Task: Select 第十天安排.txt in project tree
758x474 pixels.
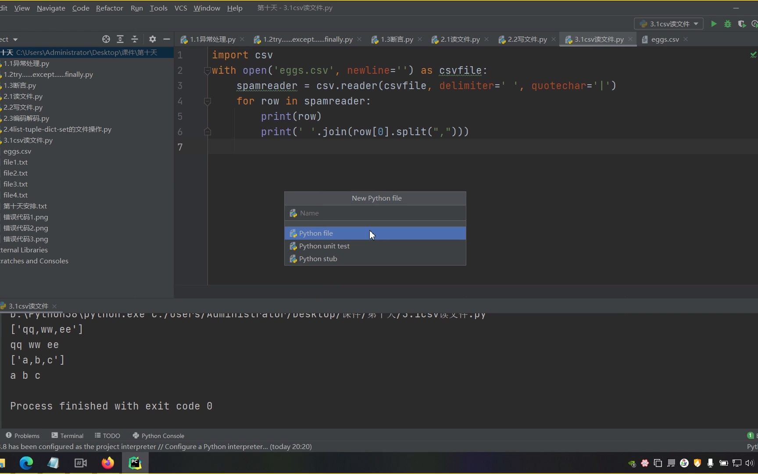Action: (25, 206)
